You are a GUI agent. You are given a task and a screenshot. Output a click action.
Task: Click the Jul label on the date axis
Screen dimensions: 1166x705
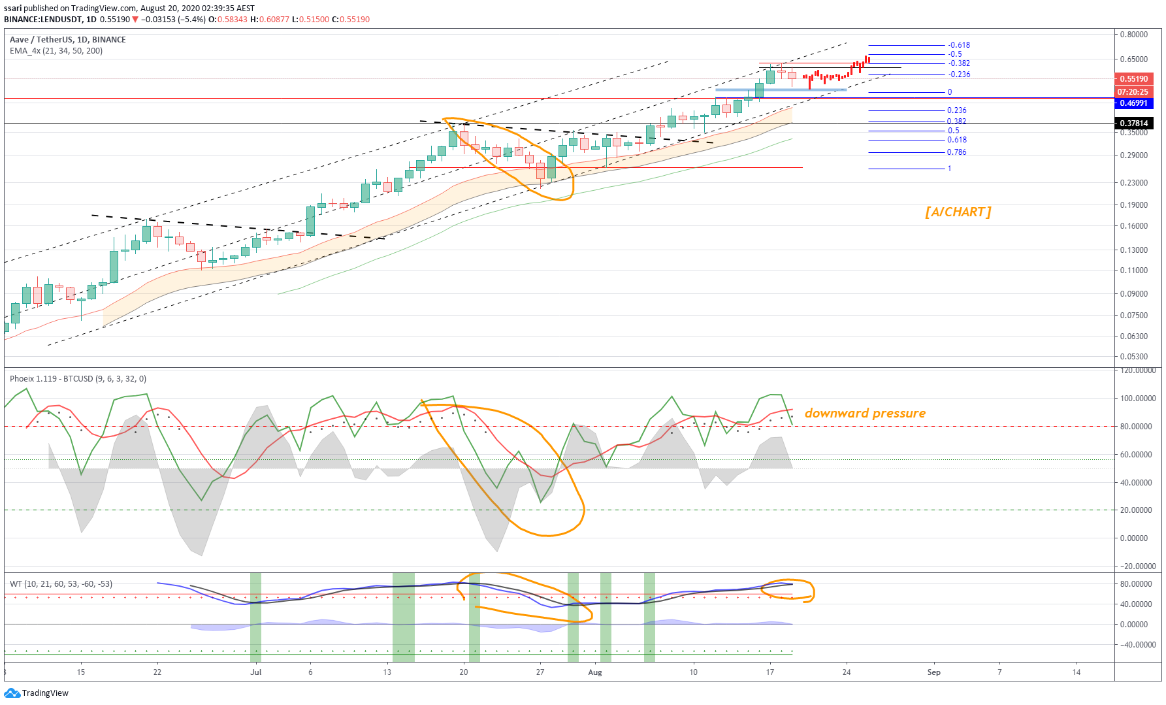[256, 672]
